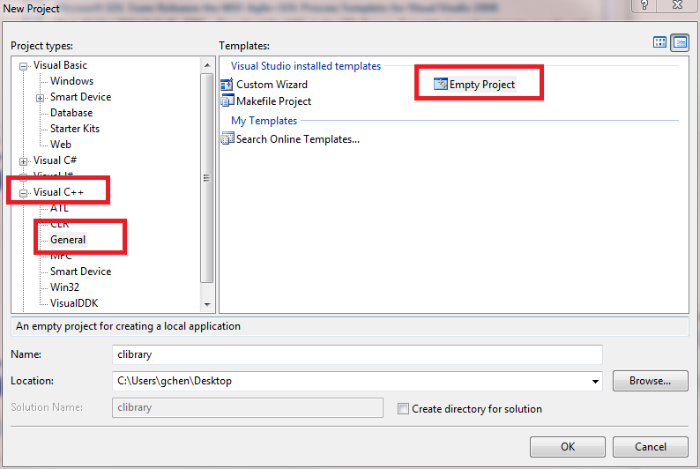Image resolution: width=700 pixels, height=469 pixels.
Task: Switch templates view to large icons
Action: coord(659,42)
